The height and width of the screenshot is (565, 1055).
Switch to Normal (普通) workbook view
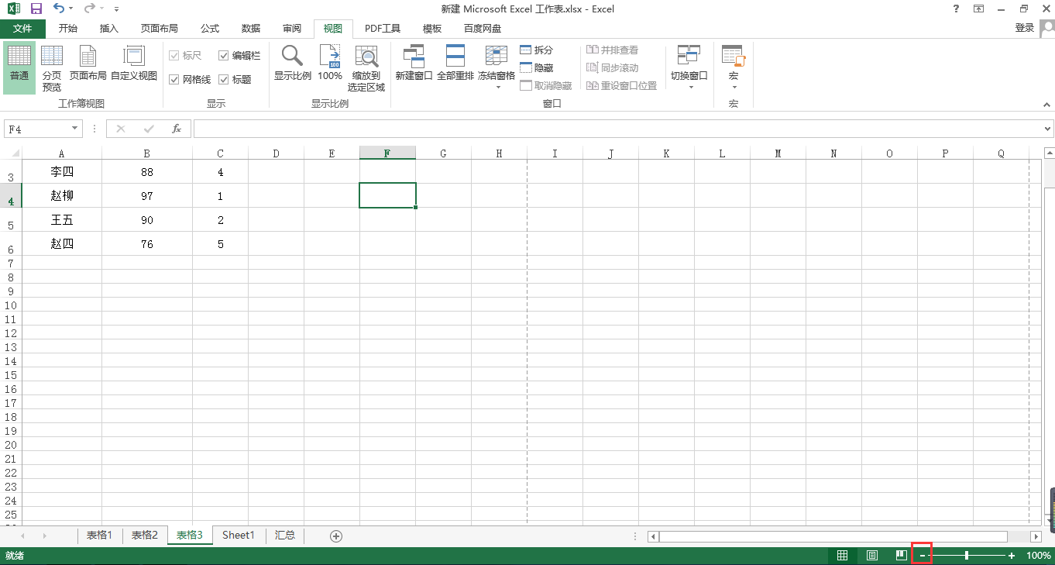point(19,67)
